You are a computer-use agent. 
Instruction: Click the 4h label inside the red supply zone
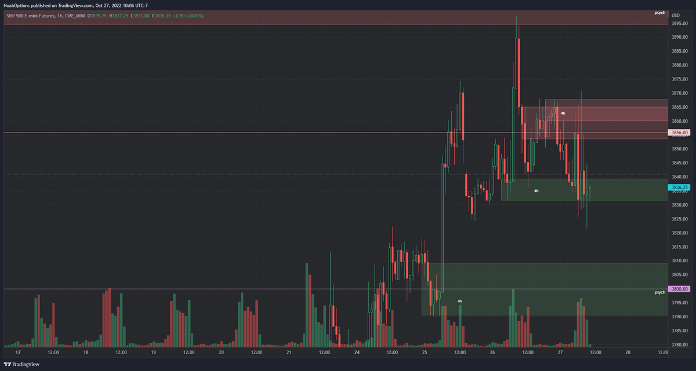563,113
